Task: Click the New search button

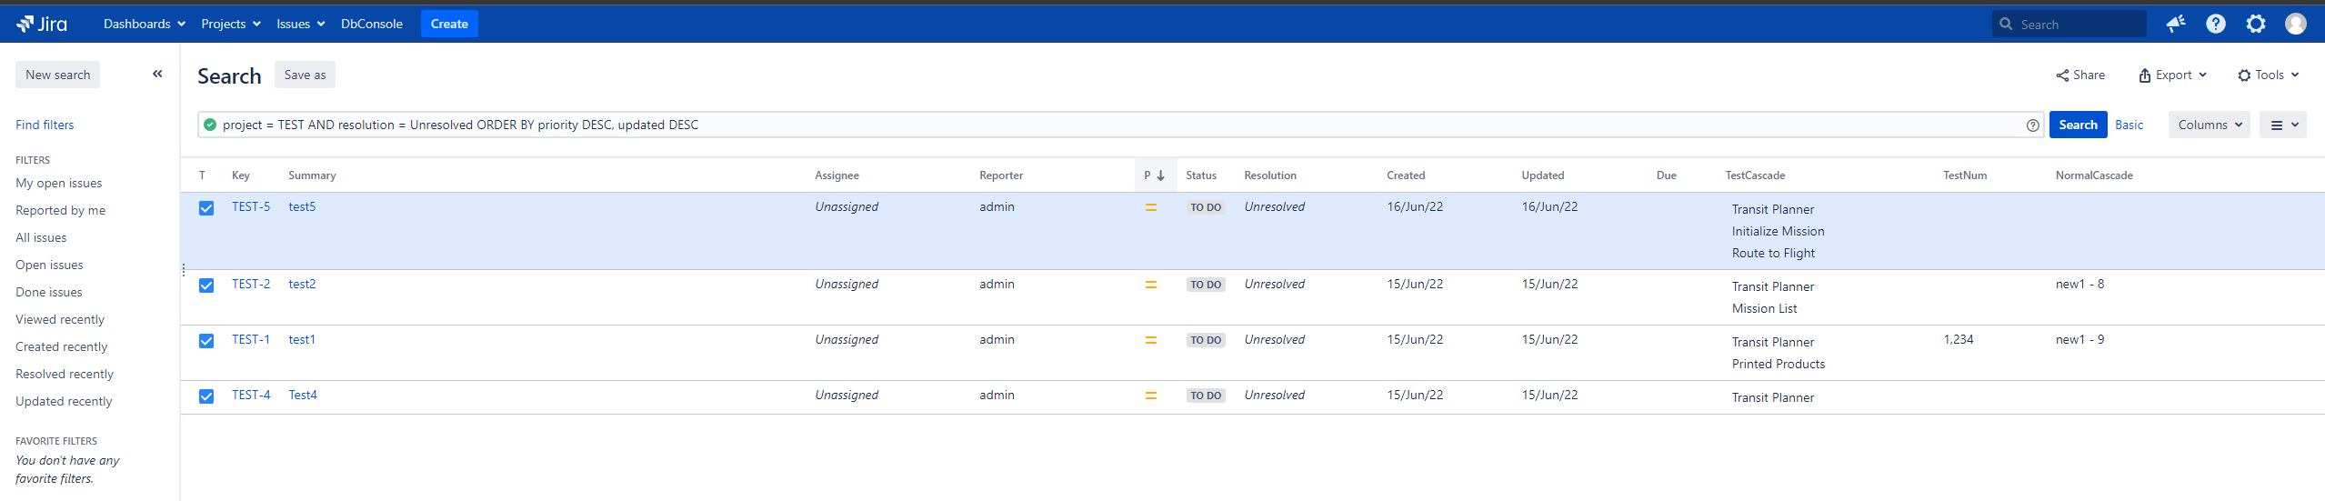Action: (58, 75)
